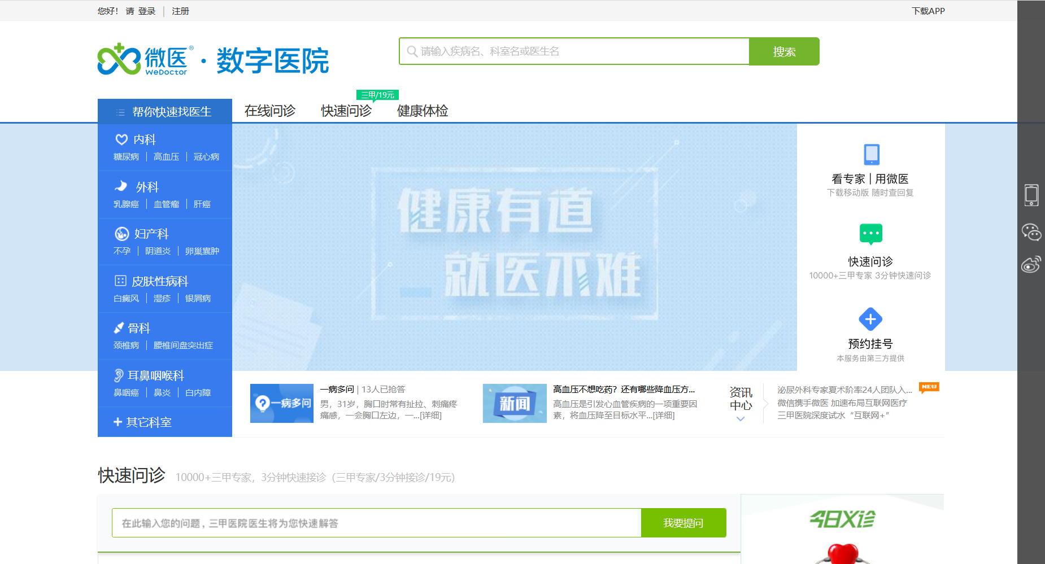This screenshot has width=1045, height=564.
Task: Open the 下载APP link
Action: [x=928, y=11]
